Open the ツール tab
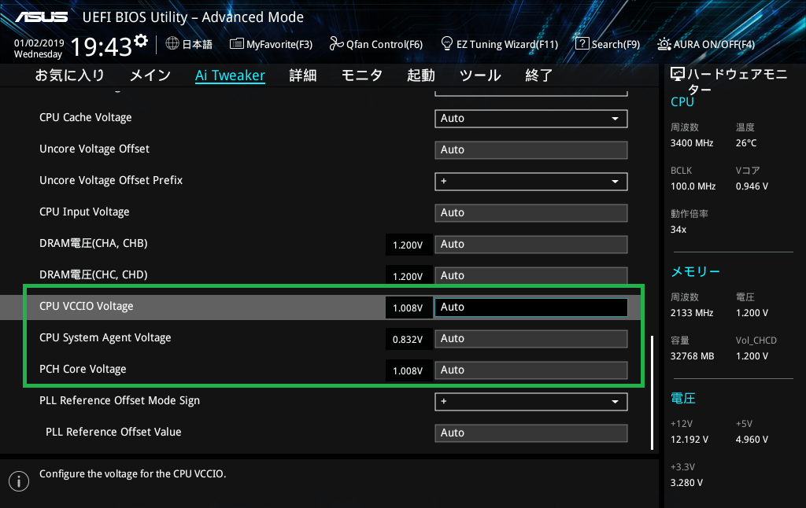Screen dimensions: 806x508 480,75
